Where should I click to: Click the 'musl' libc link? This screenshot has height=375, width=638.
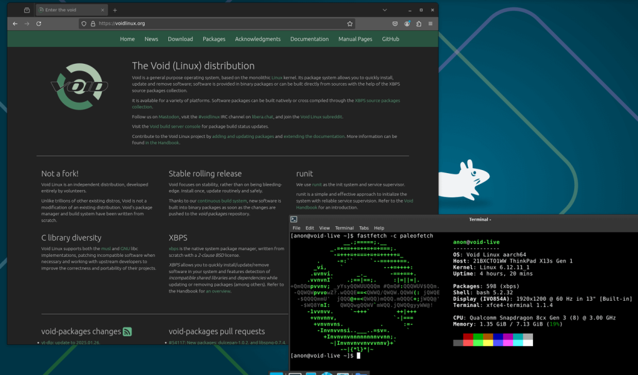tap(106, 249)
